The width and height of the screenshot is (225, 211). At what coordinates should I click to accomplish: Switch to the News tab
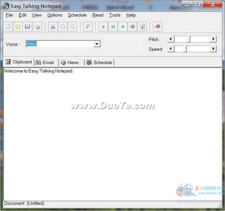71,63
